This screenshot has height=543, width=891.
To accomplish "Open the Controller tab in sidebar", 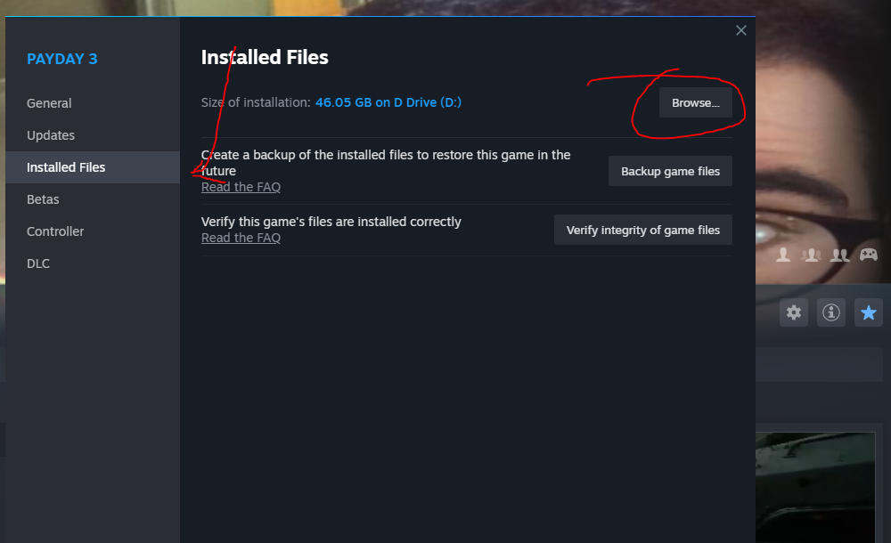I will coord(55,231).
